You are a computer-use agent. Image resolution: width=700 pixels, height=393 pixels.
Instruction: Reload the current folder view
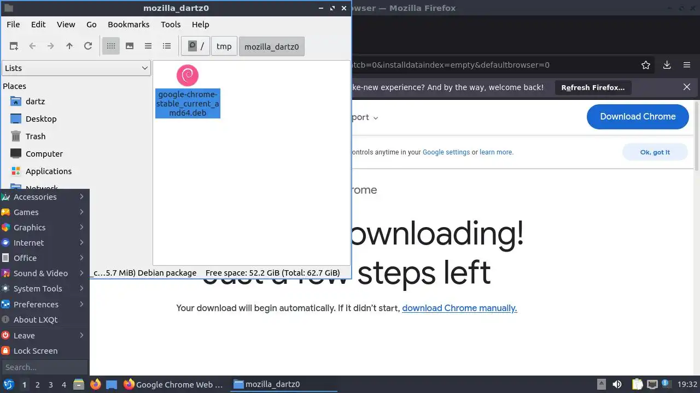tap(88, 46)
